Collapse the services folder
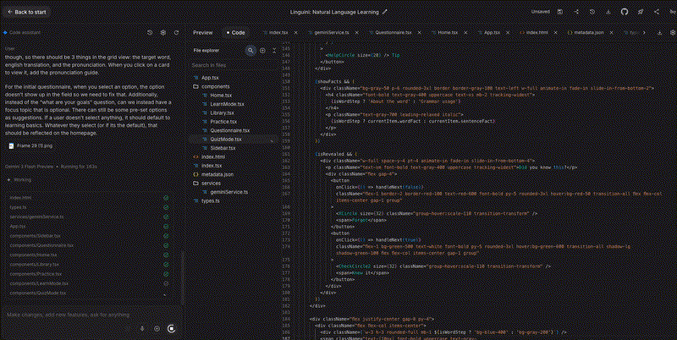 (211, 183)
